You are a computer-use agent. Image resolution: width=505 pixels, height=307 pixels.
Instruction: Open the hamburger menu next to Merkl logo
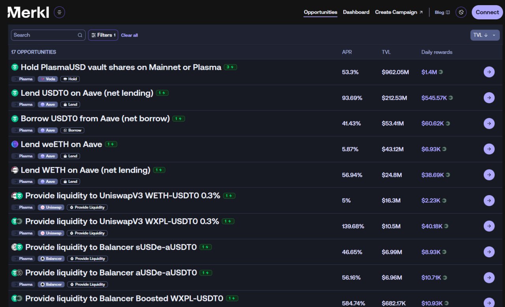click(x=59, y=12)
